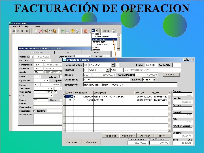Click the Borrar button beside Agregar

[163, 136]
